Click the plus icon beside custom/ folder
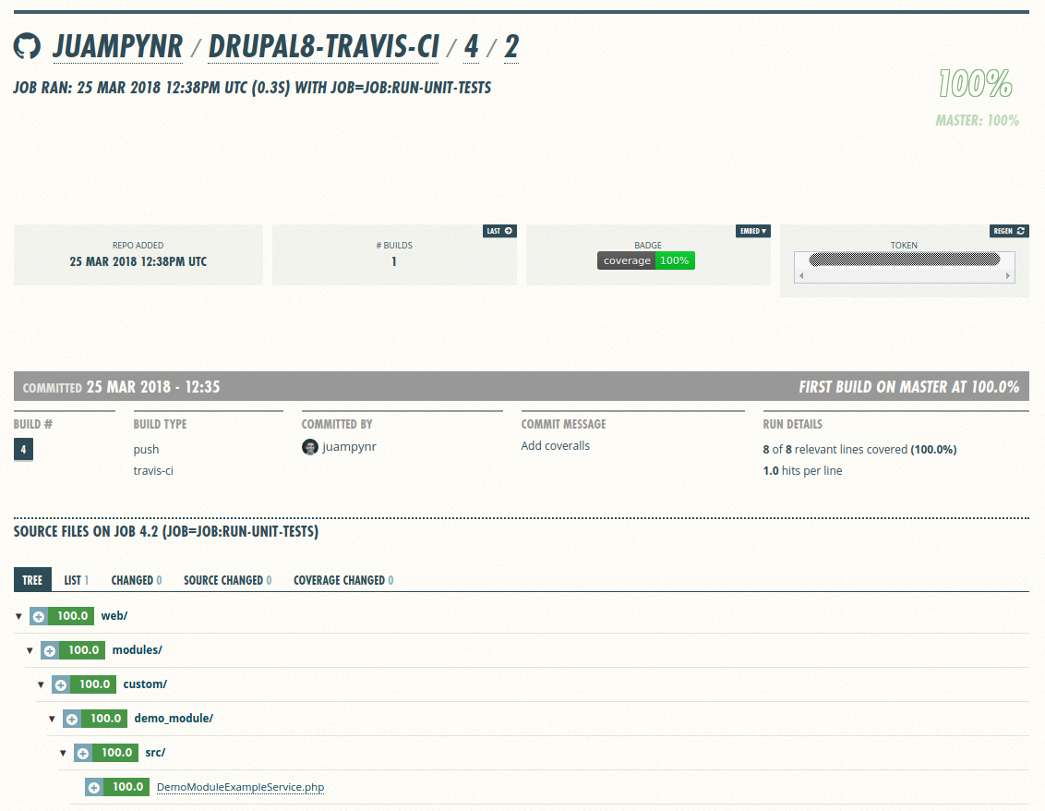This screenshot has height=811, width=1045. [x=61, y=684]
